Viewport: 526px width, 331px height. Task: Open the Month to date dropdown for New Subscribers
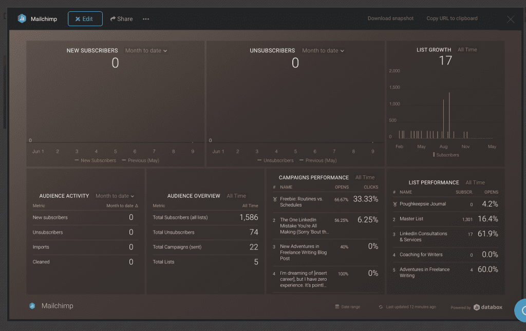[x=145, y=50]
